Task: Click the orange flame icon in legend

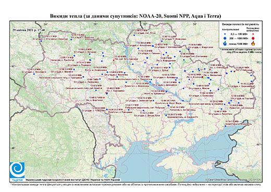Action: click(x=253, y=43)
